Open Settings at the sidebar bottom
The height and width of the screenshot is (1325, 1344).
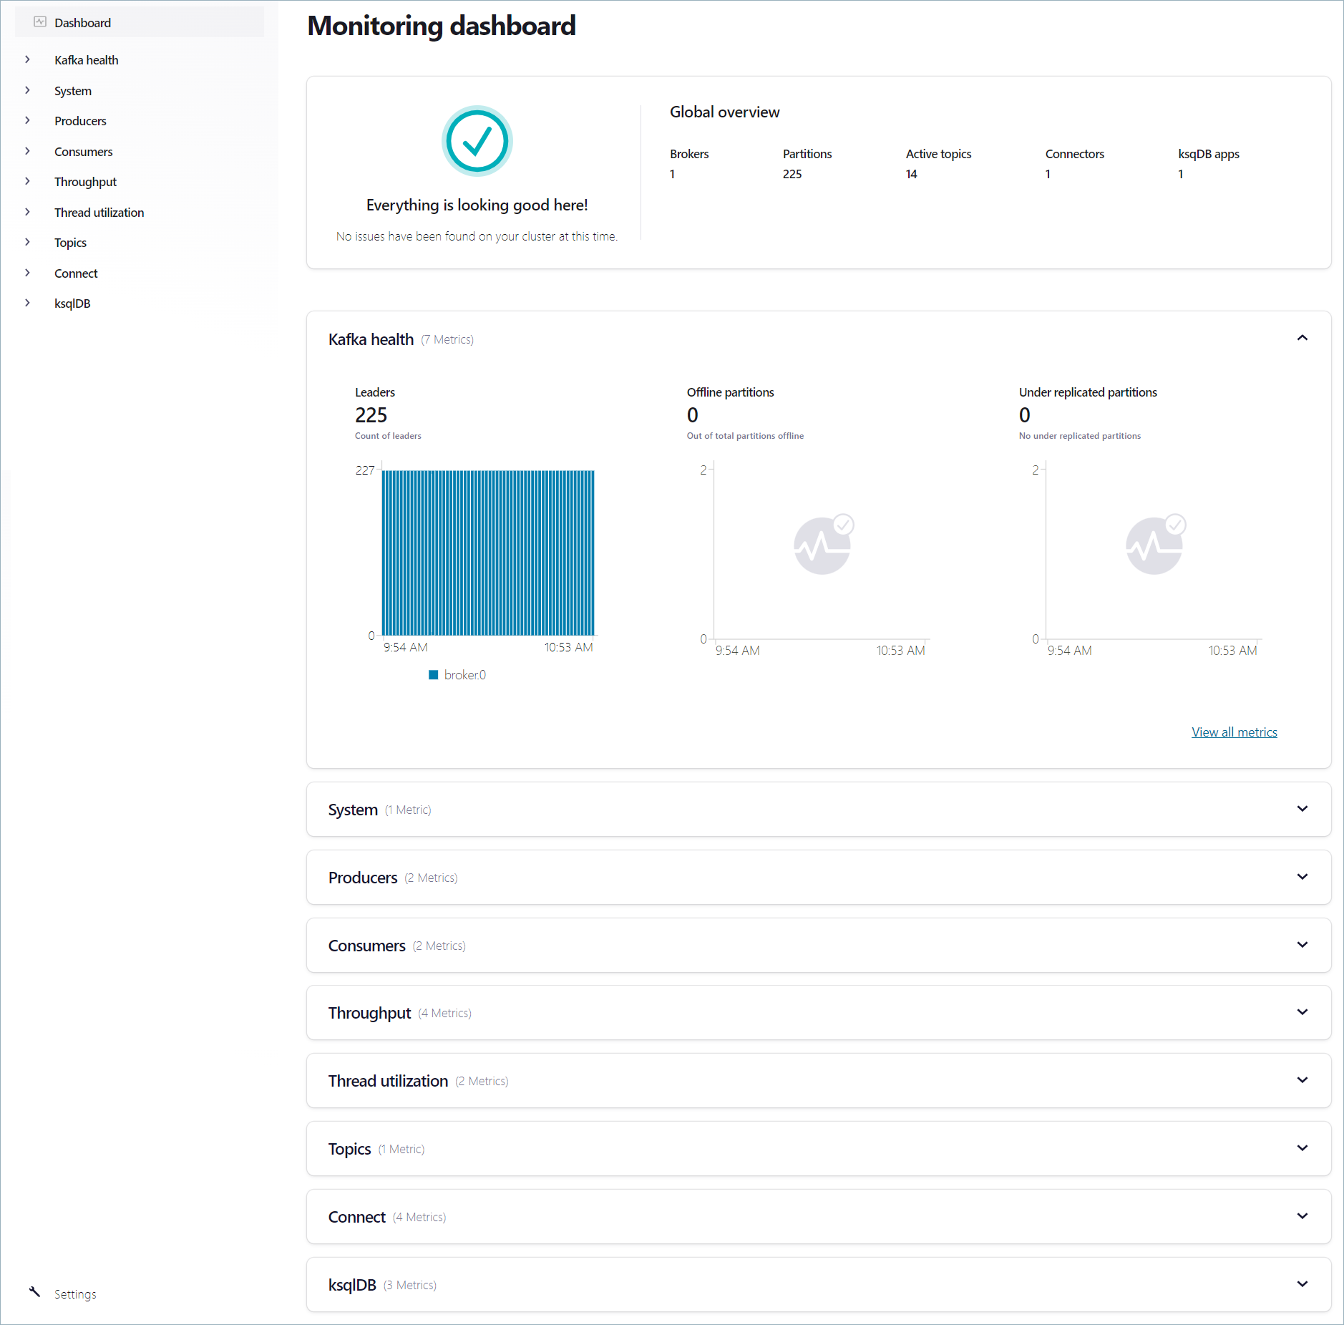tap(75, 1294)
